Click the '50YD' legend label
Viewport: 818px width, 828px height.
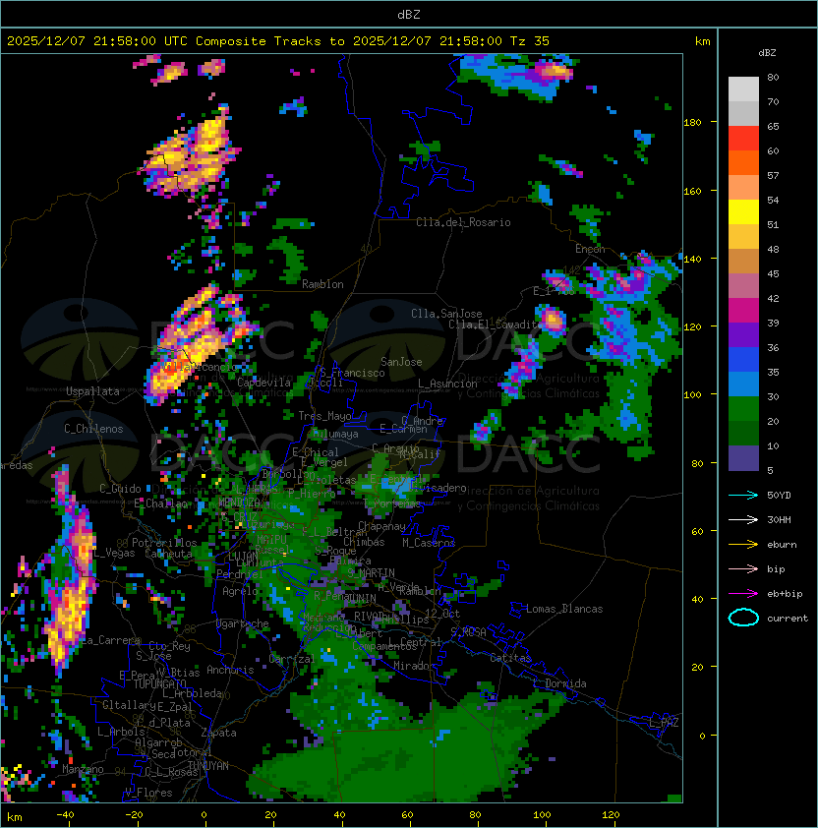coord(779,496)
